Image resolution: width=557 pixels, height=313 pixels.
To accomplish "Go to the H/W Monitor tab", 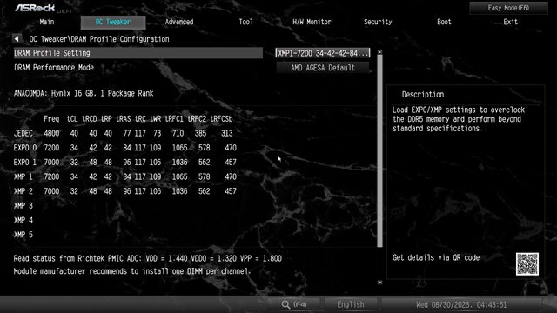I will (312, 22).
